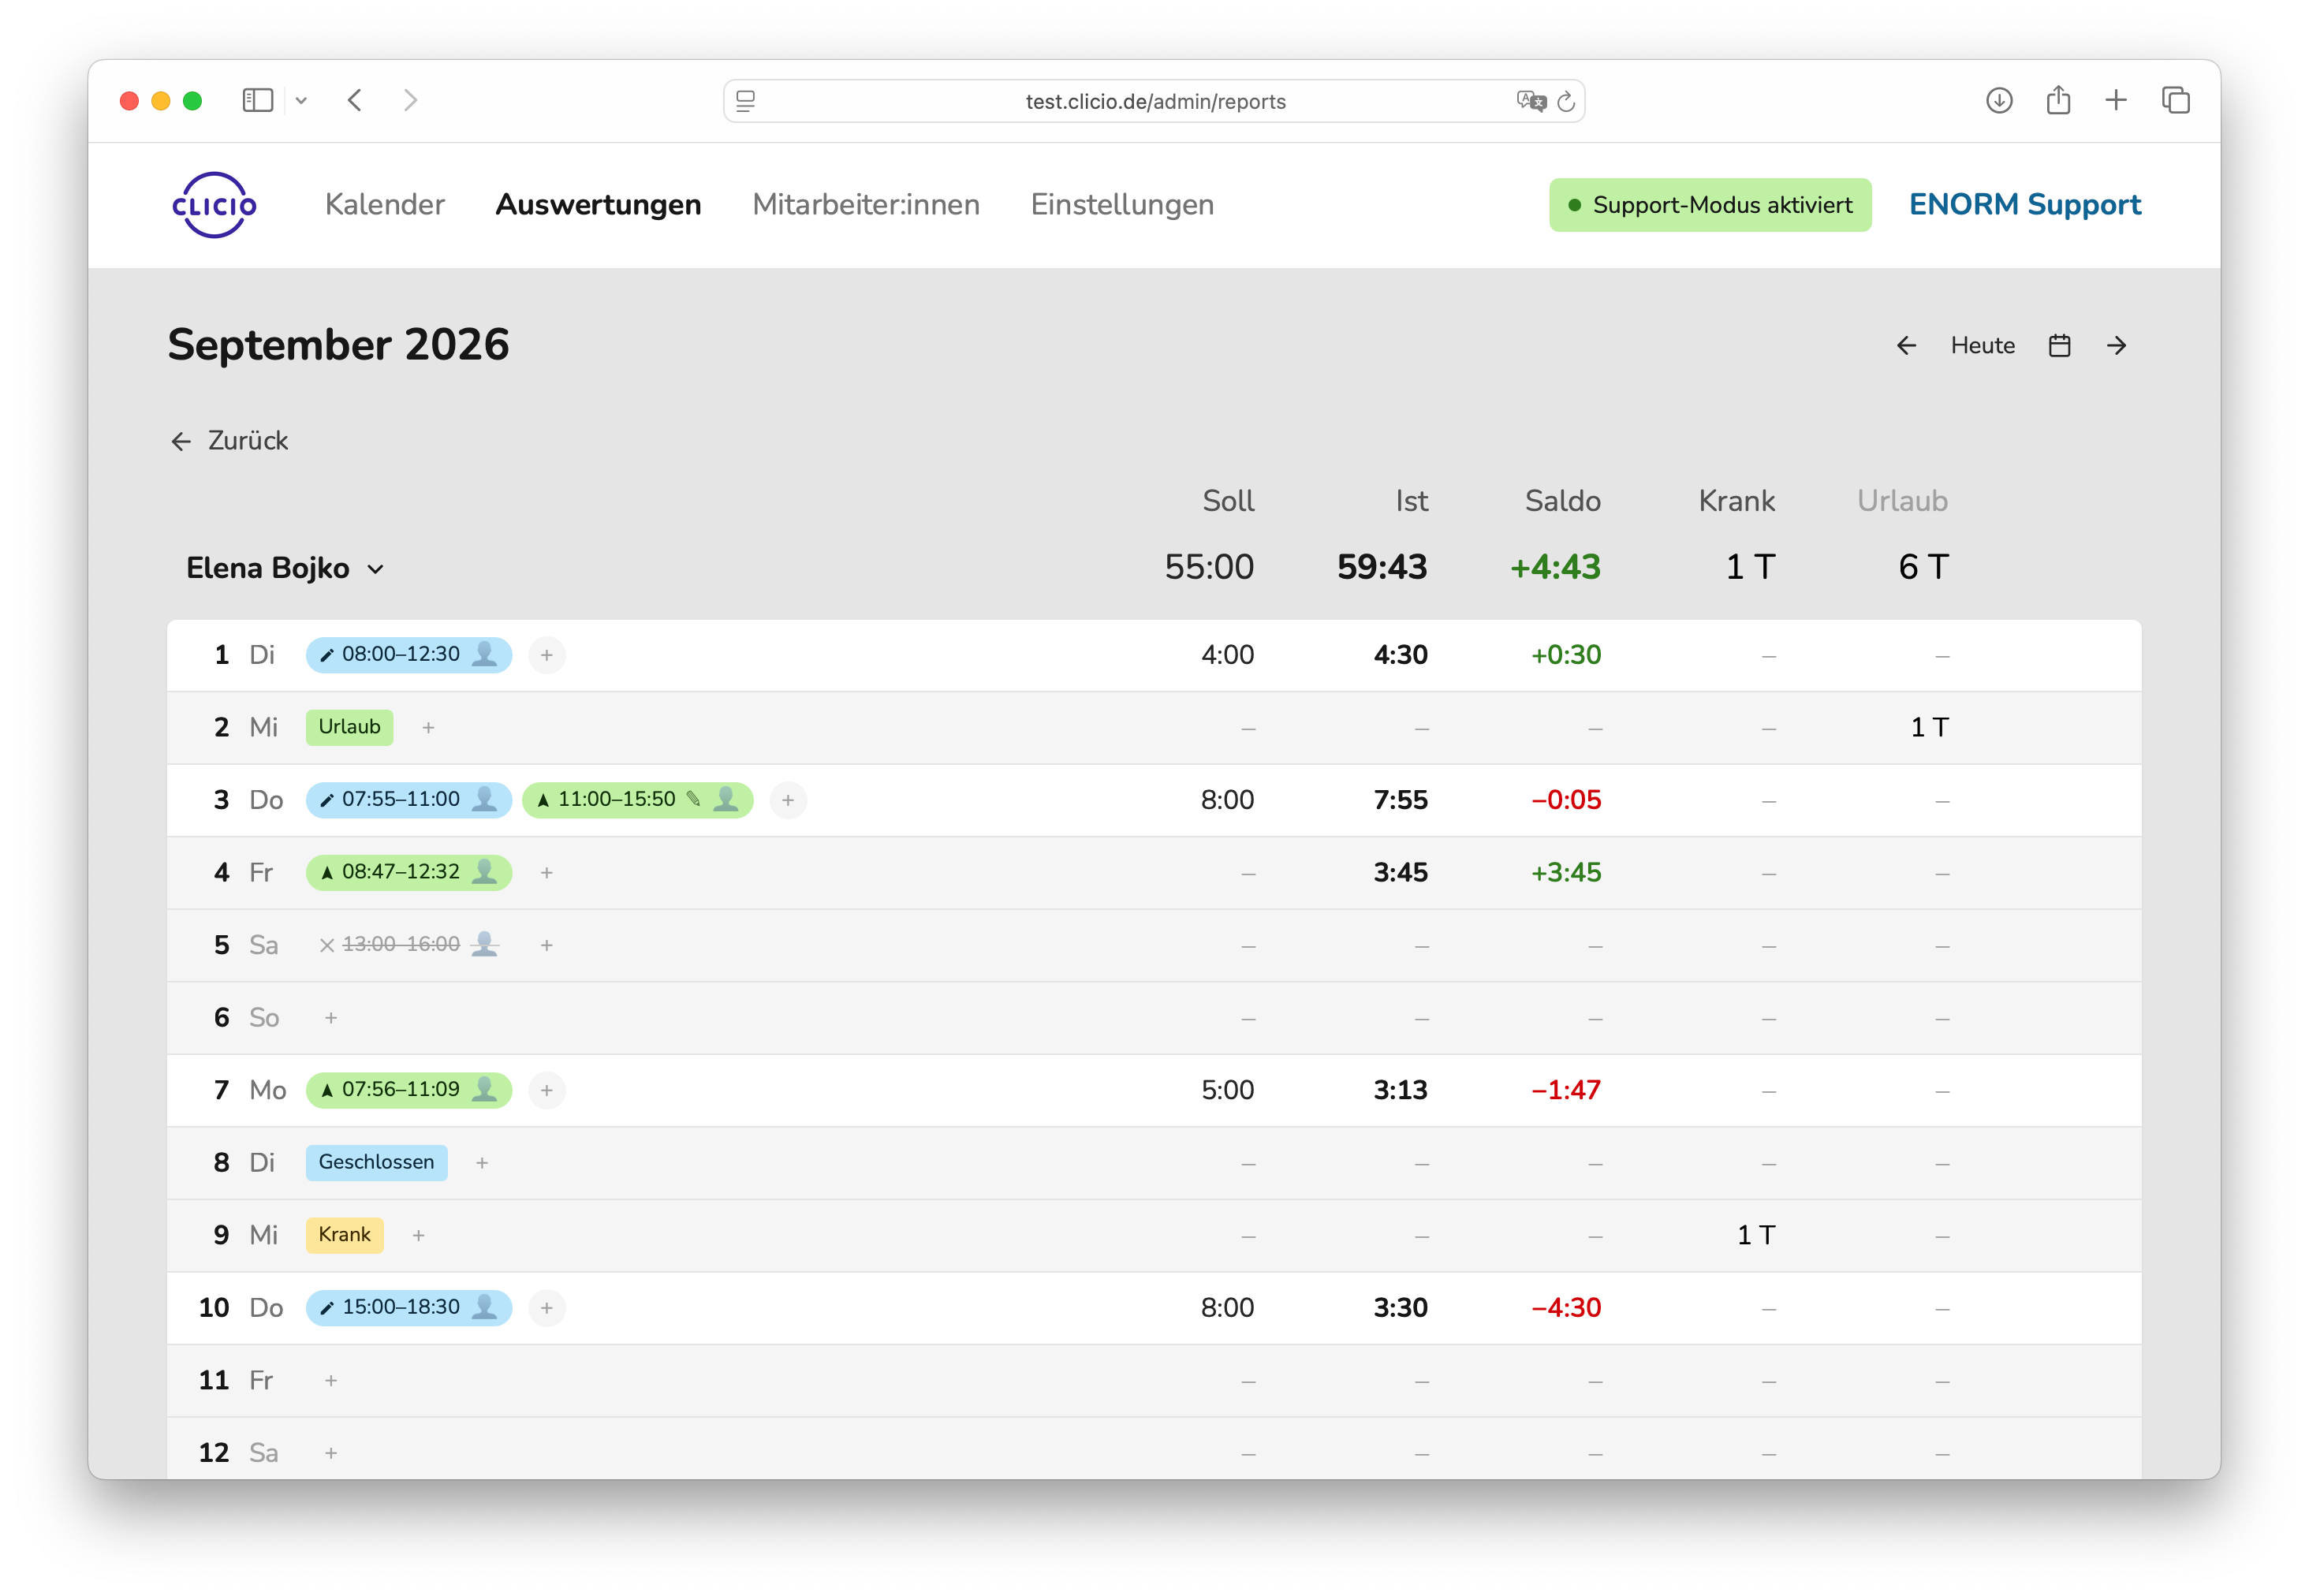
Task: Add entry on day 1 Di
Action: [546, 655]
